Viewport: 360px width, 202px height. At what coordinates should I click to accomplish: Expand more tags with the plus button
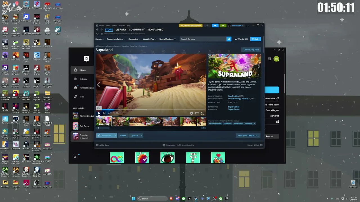[255, 124]
